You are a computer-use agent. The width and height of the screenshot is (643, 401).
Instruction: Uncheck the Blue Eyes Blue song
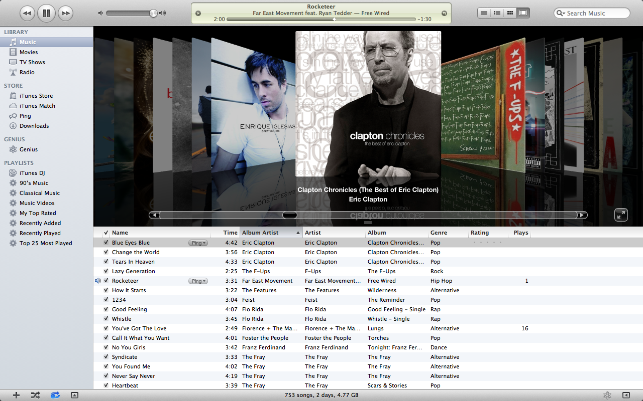(x=106, y=243)
